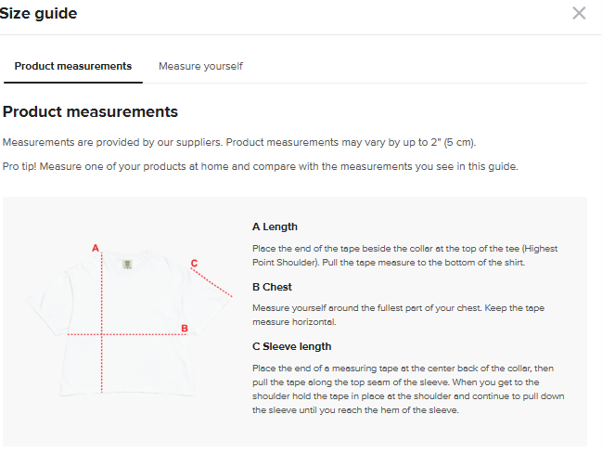Click the second blue 'shoulder' word

click(432, 395)
